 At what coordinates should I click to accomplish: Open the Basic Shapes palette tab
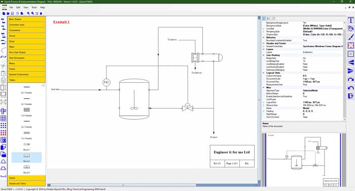point(26,19)
